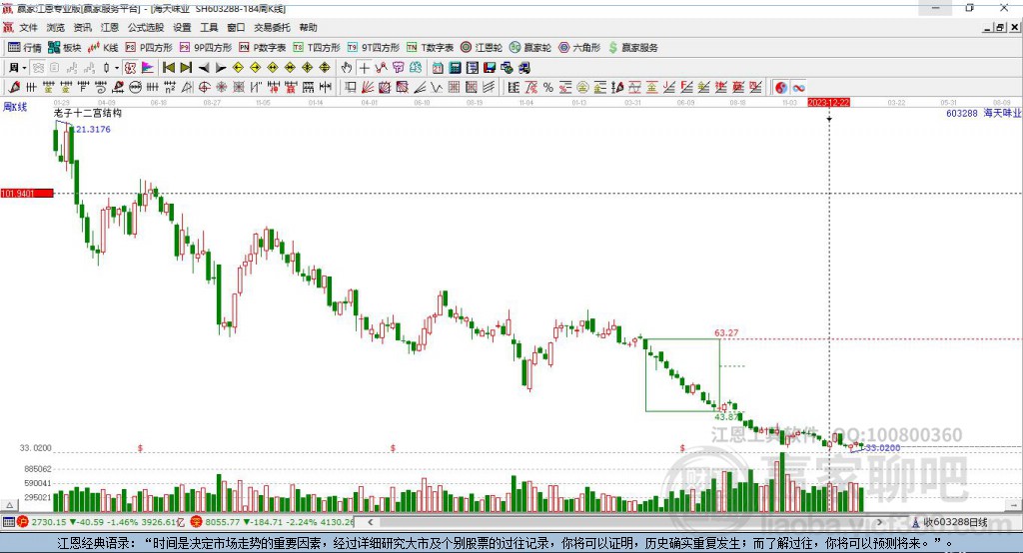1023x553 pixels.
Task: Click the red pen drawing icon
Action: click(14, 88)
